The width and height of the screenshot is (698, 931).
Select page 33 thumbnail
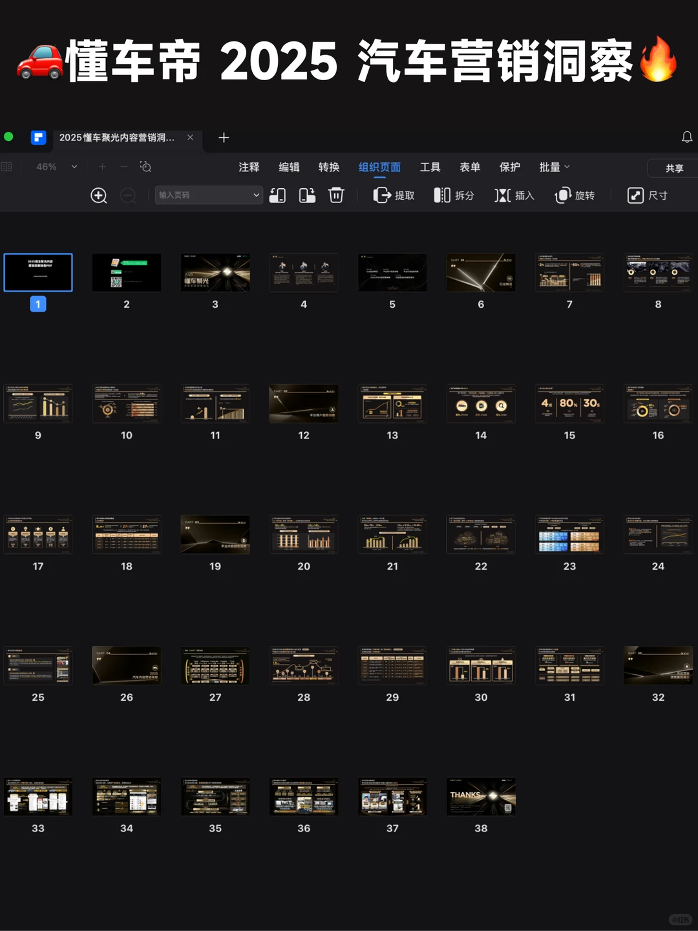[38, 797]
